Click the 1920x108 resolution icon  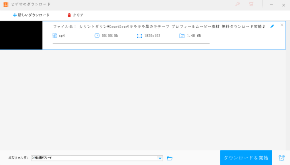(x=139, y=36)
